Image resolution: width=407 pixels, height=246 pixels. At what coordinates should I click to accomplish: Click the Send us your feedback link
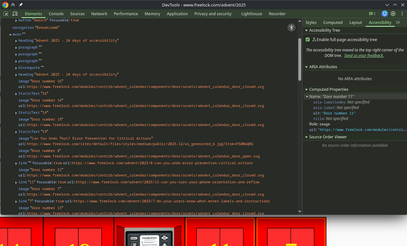click(364, 55)
